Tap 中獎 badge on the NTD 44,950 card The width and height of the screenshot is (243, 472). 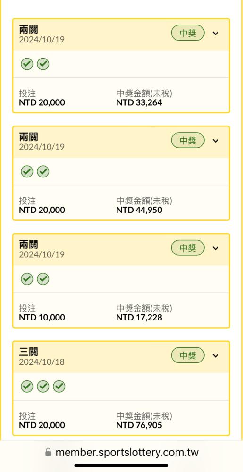188,141
